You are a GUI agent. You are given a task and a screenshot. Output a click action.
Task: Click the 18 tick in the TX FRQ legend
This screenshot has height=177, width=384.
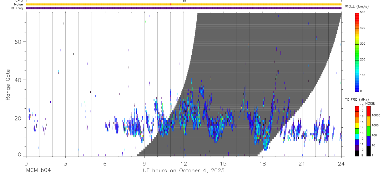[362, 105]
